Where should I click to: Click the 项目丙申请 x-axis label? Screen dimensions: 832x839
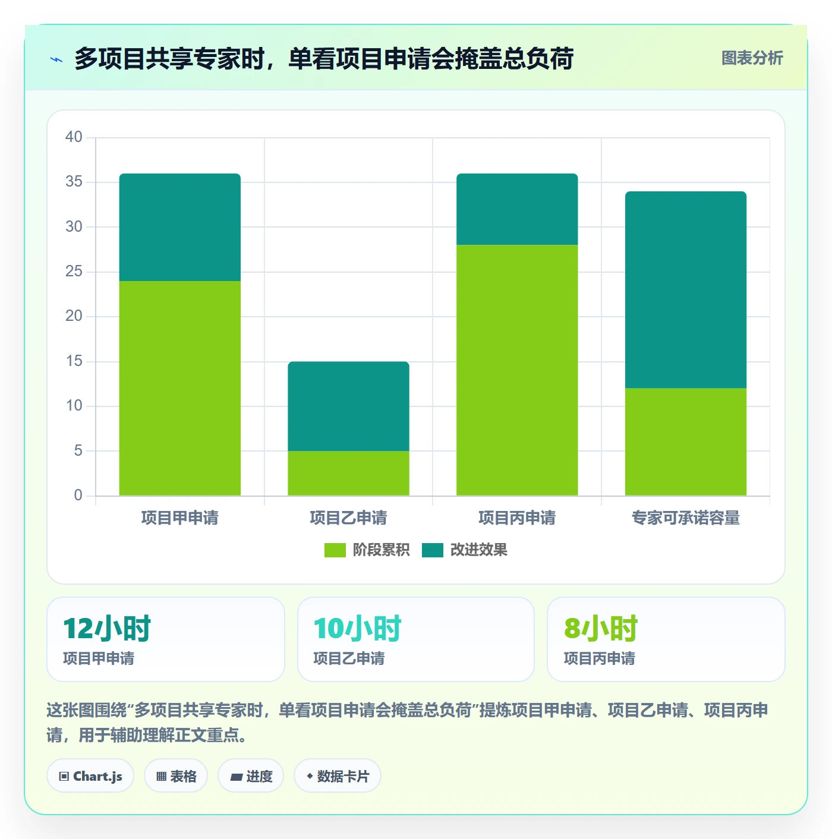pos(517,518)
